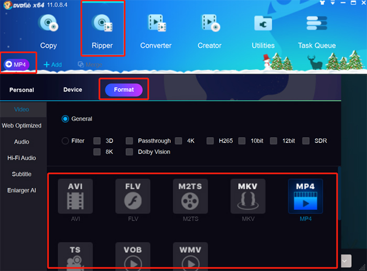Image resolution: width=367 pixels, height=271 pixels.
Task: Open the Creator module
Action: pos(210,30)
